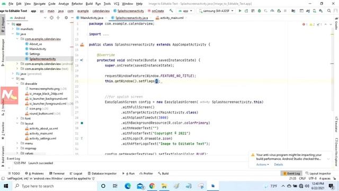The height and width of the screenshot is (191, 339).
Task: Open Microsoft Edge from the taskbar
Action: tap(128, 186)
